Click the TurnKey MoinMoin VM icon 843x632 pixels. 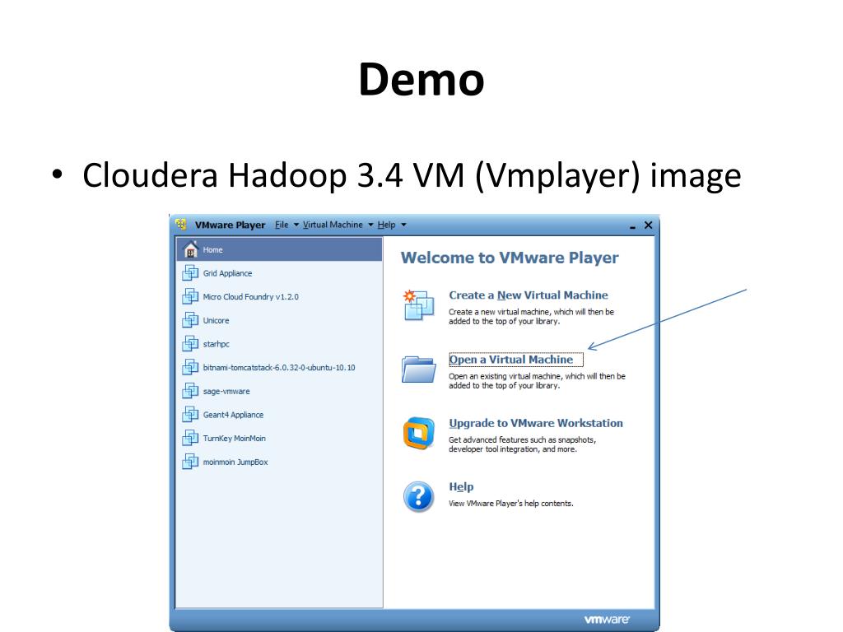tap(190, 439)
